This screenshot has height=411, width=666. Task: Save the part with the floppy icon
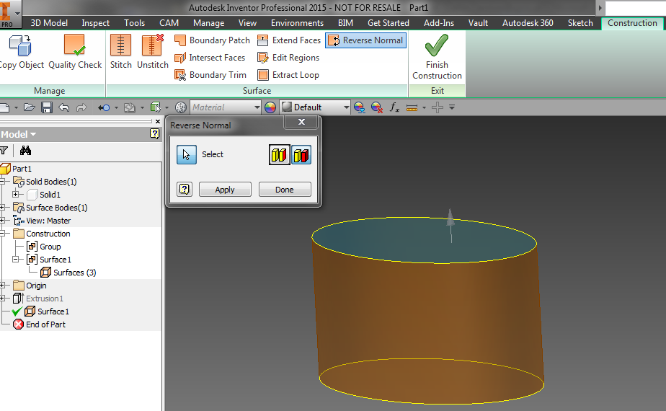click(47, 107)
